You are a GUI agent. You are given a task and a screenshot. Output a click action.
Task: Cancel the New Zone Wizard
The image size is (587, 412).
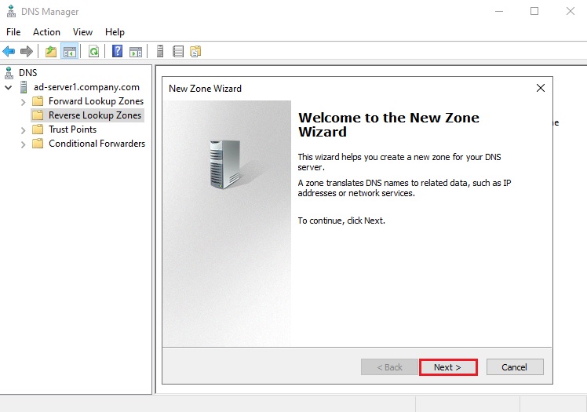tap(515, 367)
